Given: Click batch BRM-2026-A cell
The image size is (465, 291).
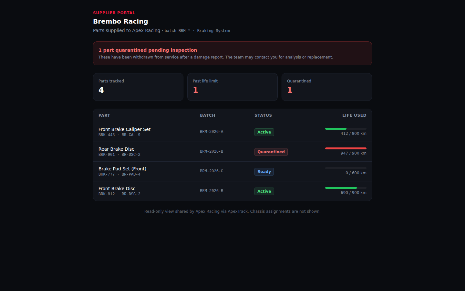Looking at the screenshot, I should point(212,132).
